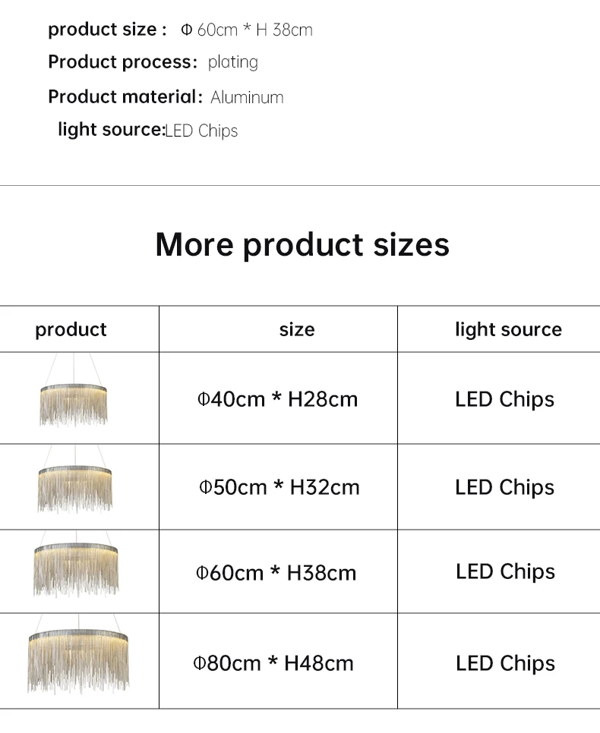The height and width of the screenshot is (733, 600).
Task: Click the Φ60cm * H38cm table cell
Action: pyautogui.click(x=276, y=572)
